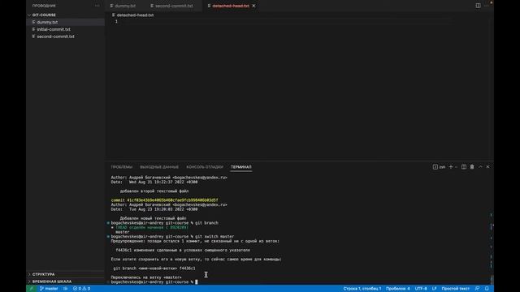Select the ТЕРМИНАЛ panel tab
The width and height of the screenshot is (520, 292).
click(x=241, y=167)
